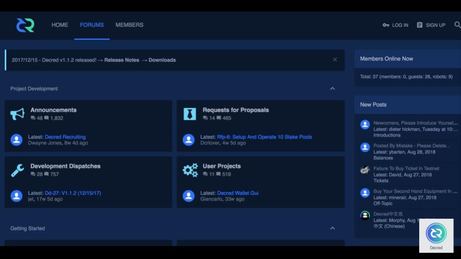Screen dimensions: 461x259
Task: Open the Downloads link in notice
Action: point(162,60)
